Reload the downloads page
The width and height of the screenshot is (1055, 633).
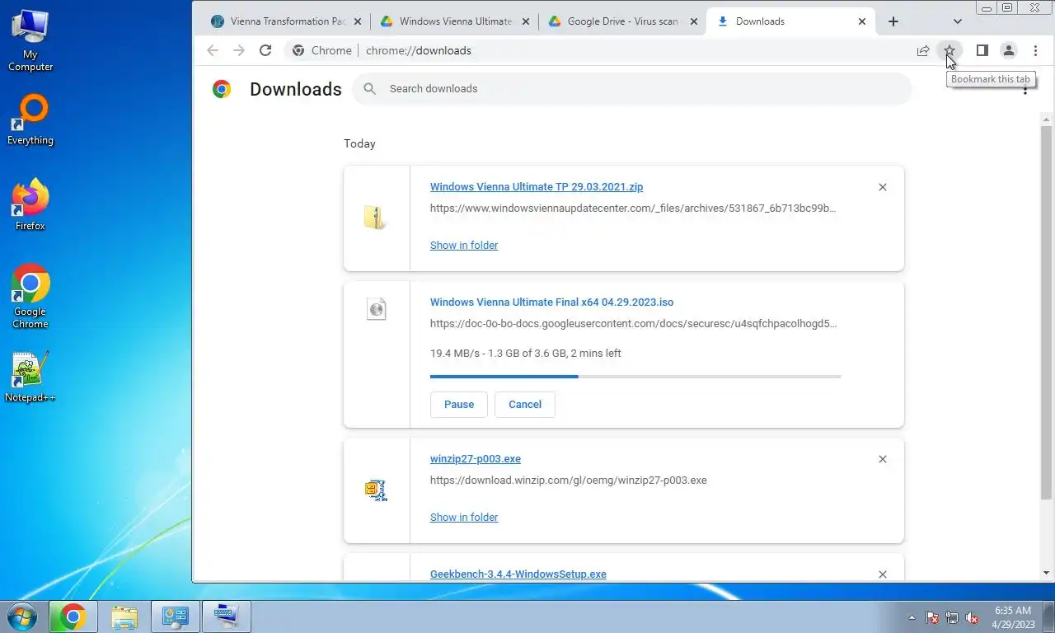(x=265, y=50)
